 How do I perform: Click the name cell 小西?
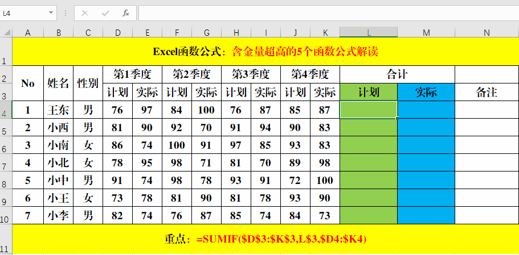pos(58,127)
